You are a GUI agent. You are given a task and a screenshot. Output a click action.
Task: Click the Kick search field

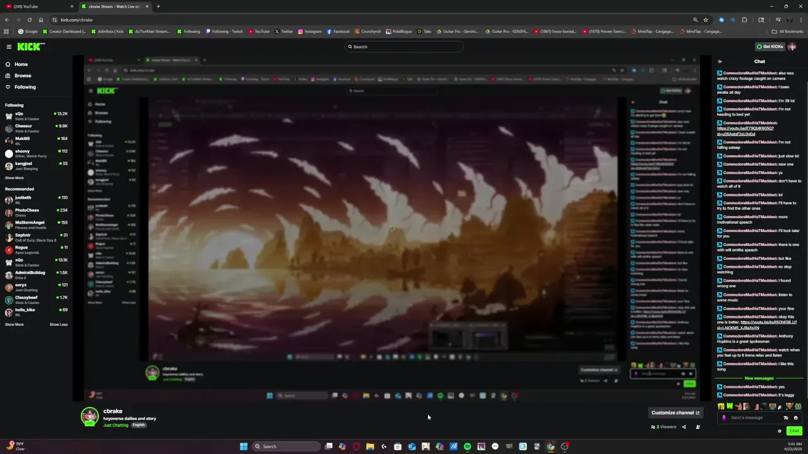(404, 47)
